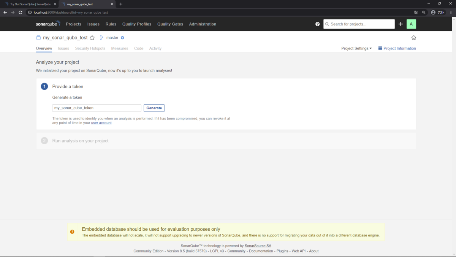Close the Try Out SonarQube browser tab
Screen dimensions: 456x257
pyautogui.click(x=55, y=4)
